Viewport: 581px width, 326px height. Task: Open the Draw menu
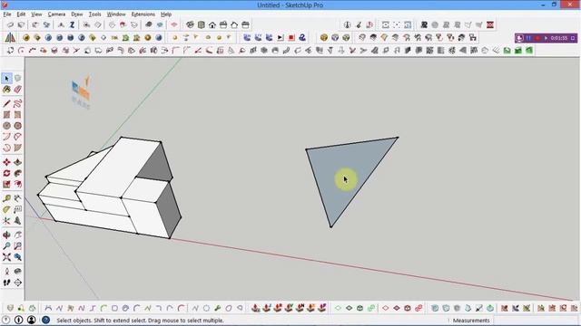(x=76, y=14)
